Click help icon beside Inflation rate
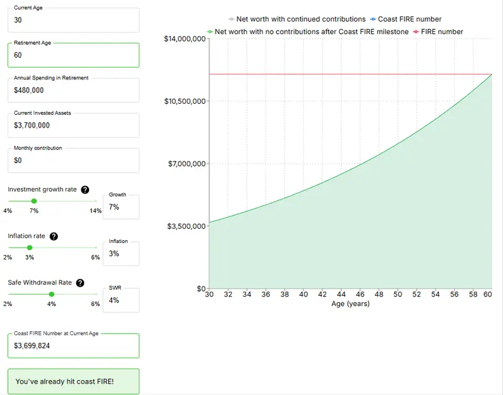 [54, 236]
